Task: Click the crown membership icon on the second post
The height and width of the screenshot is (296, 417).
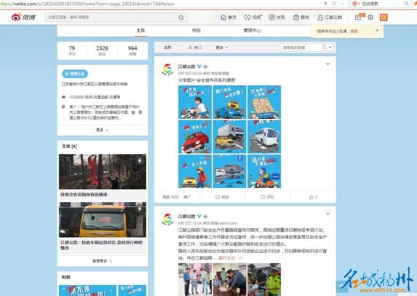Action: tap(205, 217)
